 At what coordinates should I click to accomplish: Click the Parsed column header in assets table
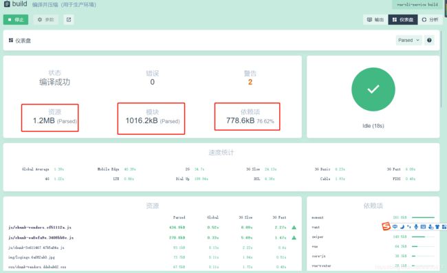tap(179, 217)
